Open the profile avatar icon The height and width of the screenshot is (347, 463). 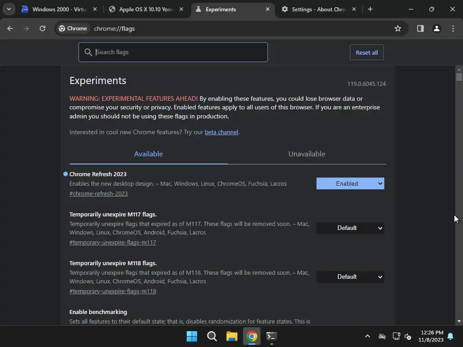tap(437, 28)
